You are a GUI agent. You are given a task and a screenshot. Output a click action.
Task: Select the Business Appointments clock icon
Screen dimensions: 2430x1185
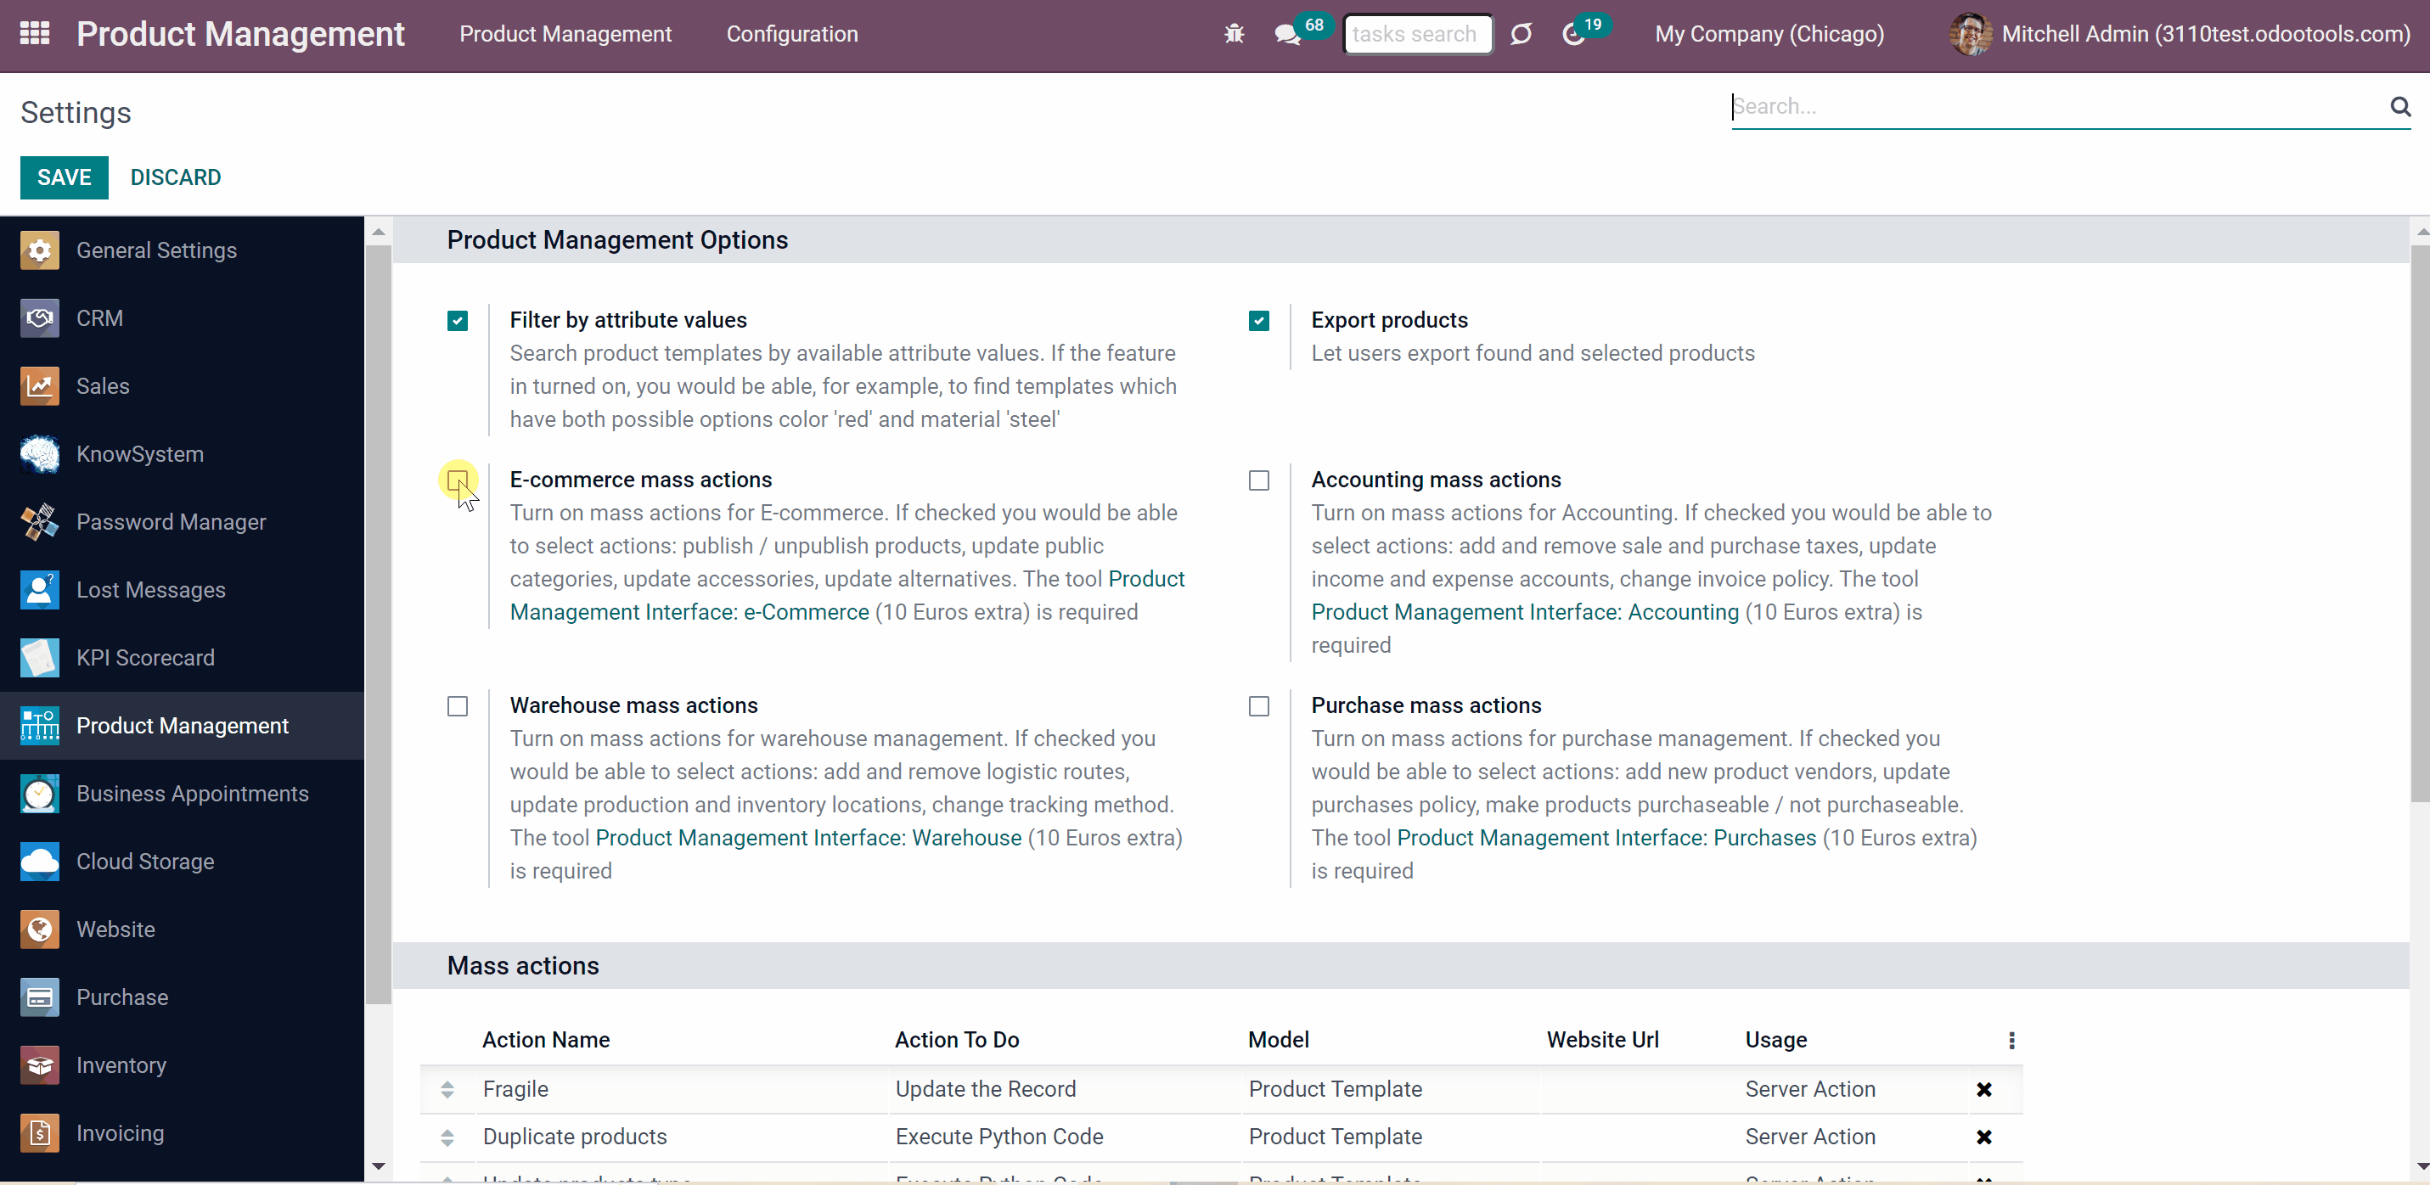(x=40, y=794)
